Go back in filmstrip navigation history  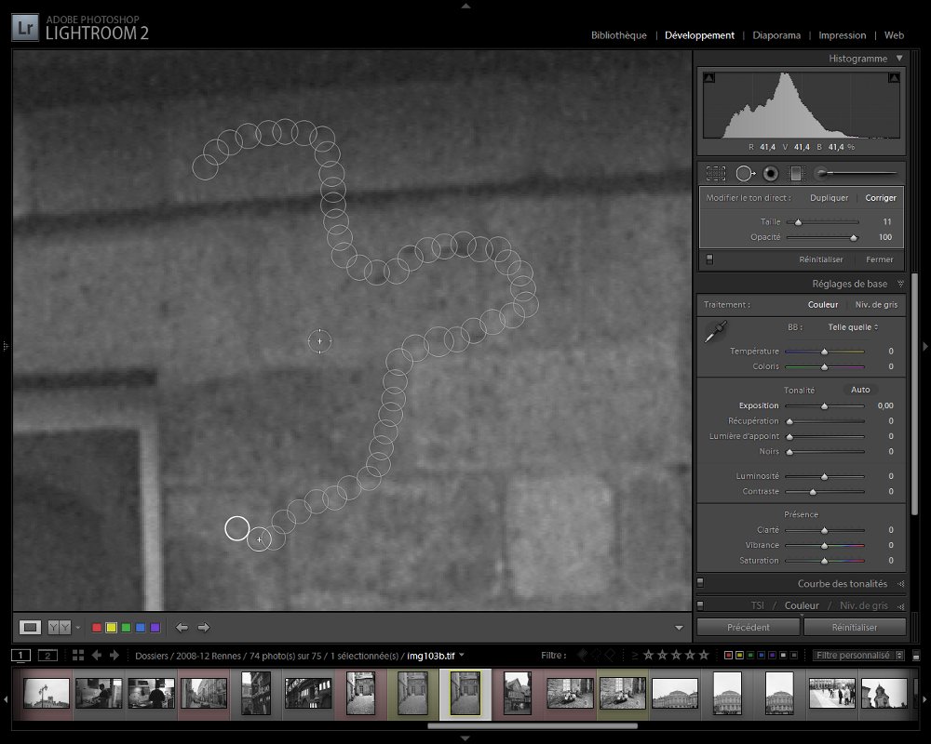(x=97, y=655)
